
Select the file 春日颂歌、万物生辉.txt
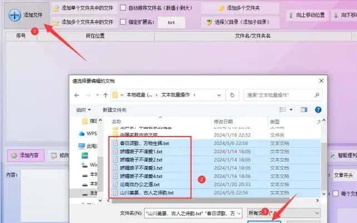[145, 143]
